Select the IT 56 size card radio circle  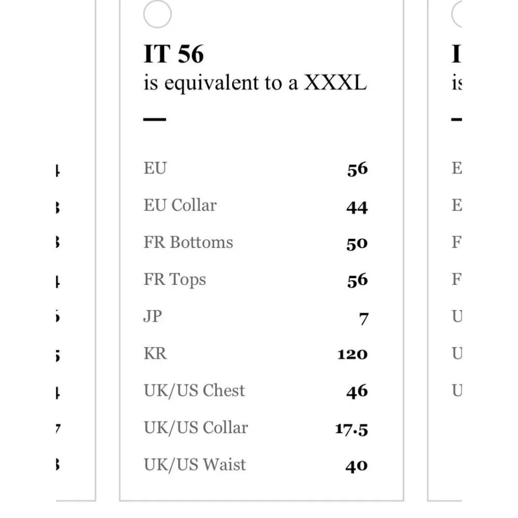tap(157, 14)
